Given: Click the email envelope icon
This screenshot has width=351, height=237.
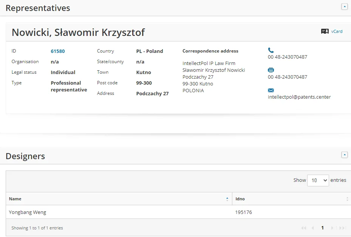Looking at the screenshot, I should tap(271, 90).
